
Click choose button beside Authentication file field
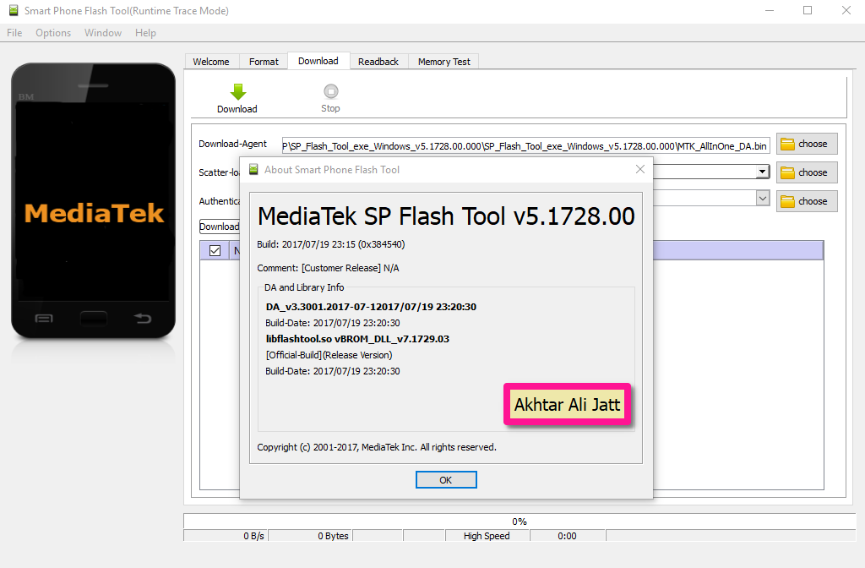coord(807,201)
